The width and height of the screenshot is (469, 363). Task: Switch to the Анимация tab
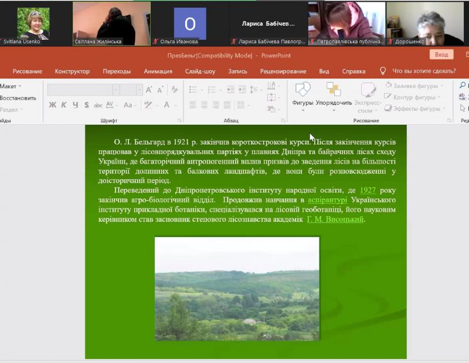(x=158, y=71)
